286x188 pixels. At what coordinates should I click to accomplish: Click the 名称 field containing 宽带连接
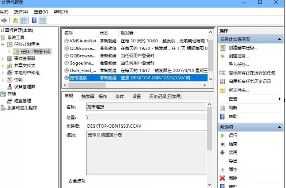(x=146, y=107)
